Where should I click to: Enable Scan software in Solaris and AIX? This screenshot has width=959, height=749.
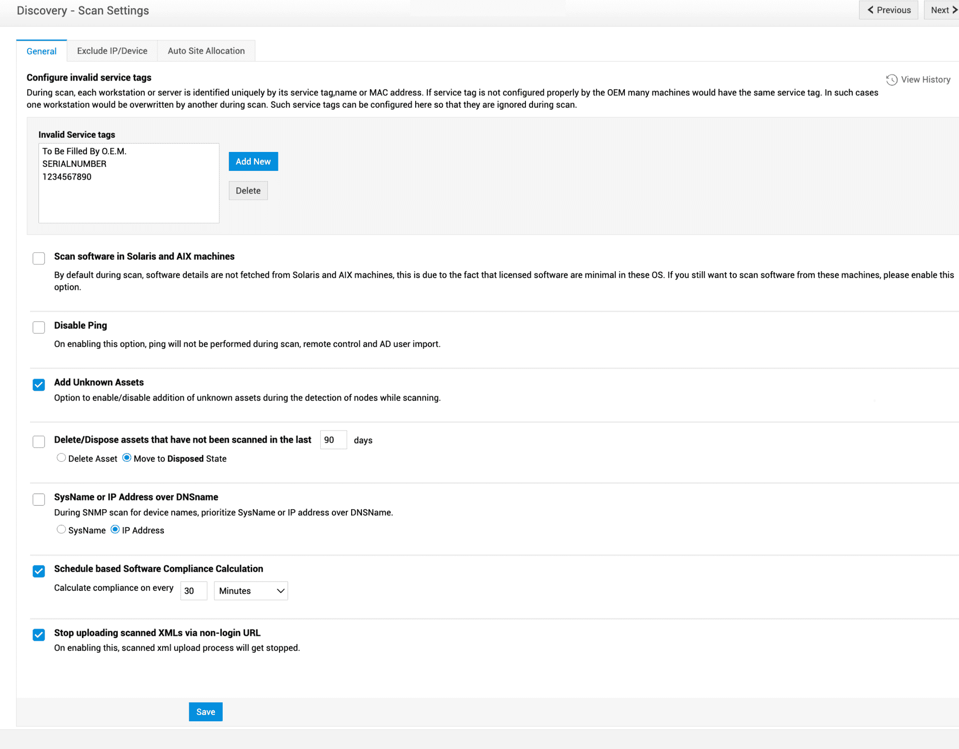pyautogui.click(x=39, y=258)
